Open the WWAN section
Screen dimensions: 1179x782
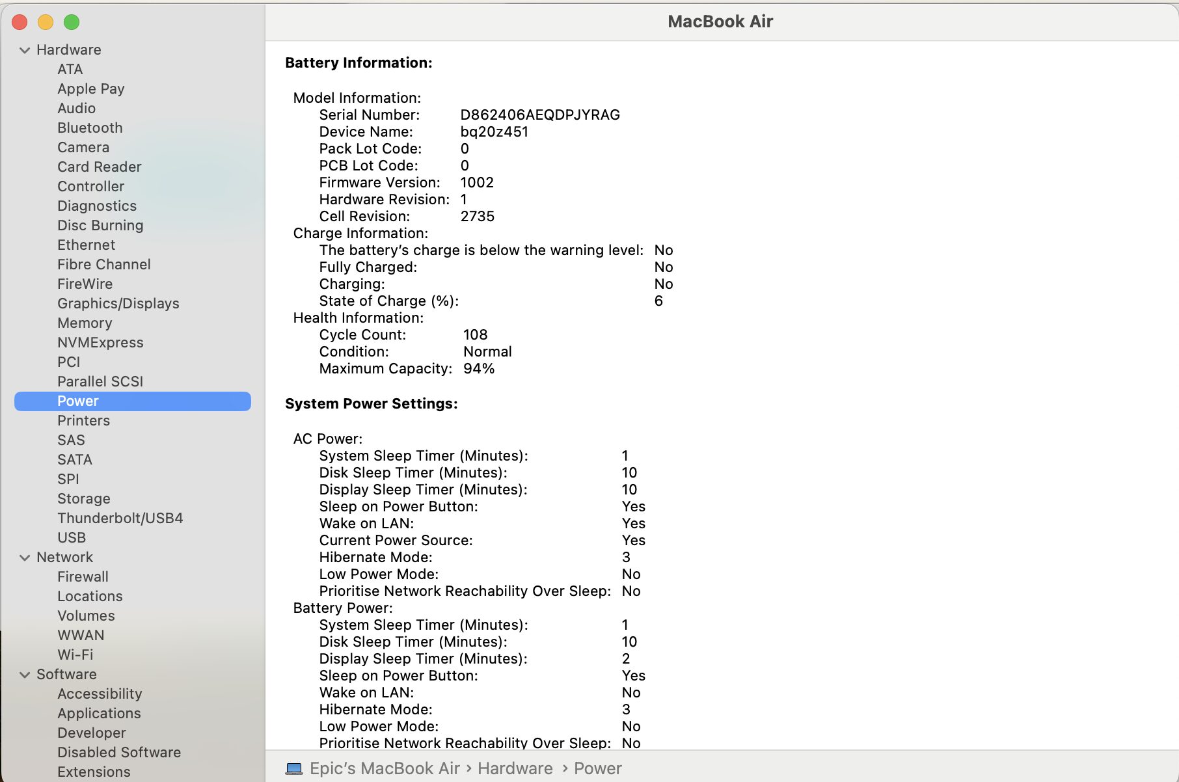click(81, 636)
